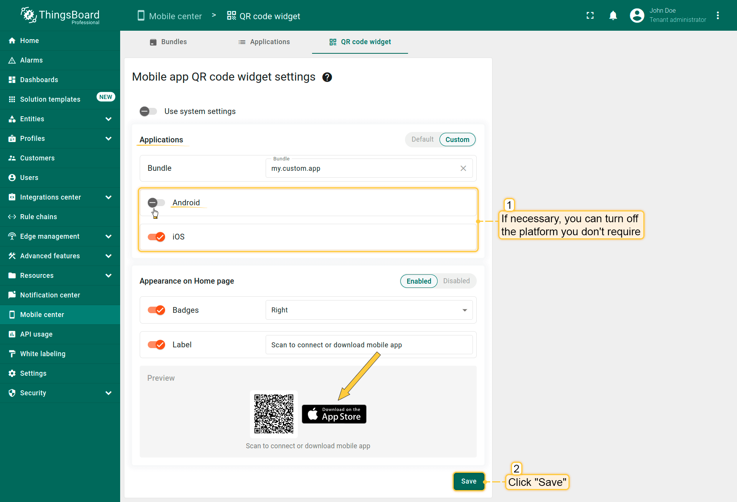Click the help question mark icon
Screen dimensions: 737x502
pos(327,77)
